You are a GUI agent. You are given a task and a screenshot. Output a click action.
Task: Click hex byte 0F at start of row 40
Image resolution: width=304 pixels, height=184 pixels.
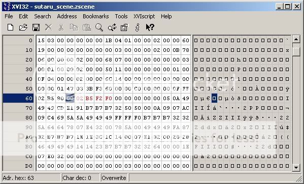pos(41,79)
